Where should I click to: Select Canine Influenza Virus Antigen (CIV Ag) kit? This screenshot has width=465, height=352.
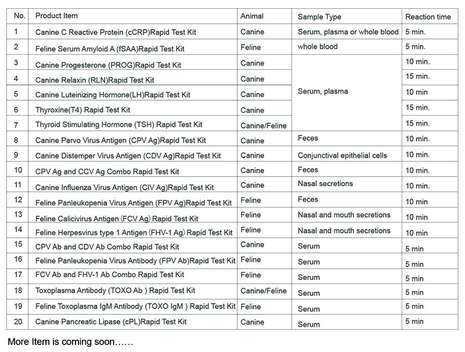click(124, 187)
